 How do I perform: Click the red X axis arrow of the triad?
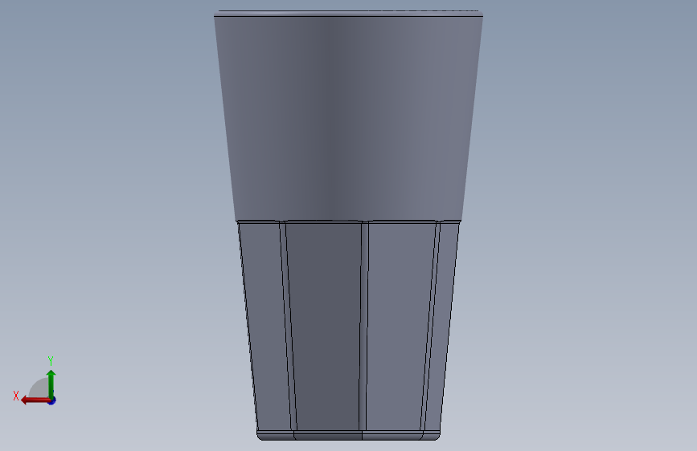pos(35,400)
